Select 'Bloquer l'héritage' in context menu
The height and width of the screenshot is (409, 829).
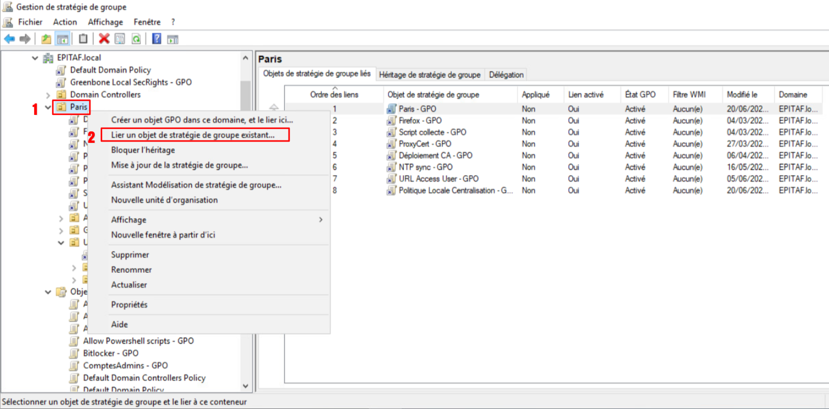tap(143, 150)
